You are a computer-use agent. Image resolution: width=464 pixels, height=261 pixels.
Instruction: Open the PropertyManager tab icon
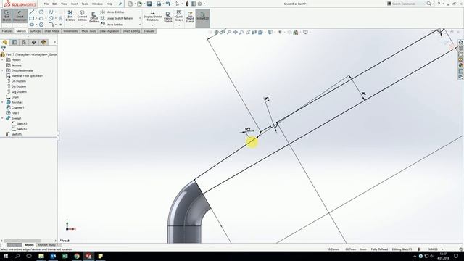(x=14, y=42)
